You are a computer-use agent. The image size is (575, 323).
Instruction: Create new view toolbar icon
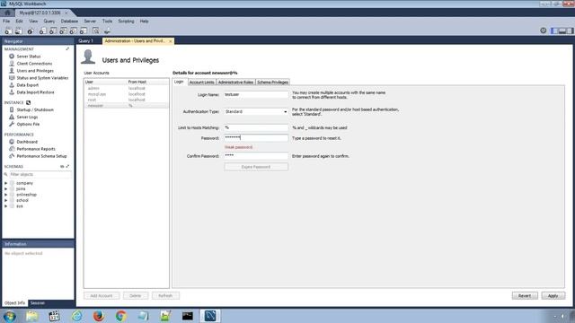pyautogui.click(x=64, y=31)
